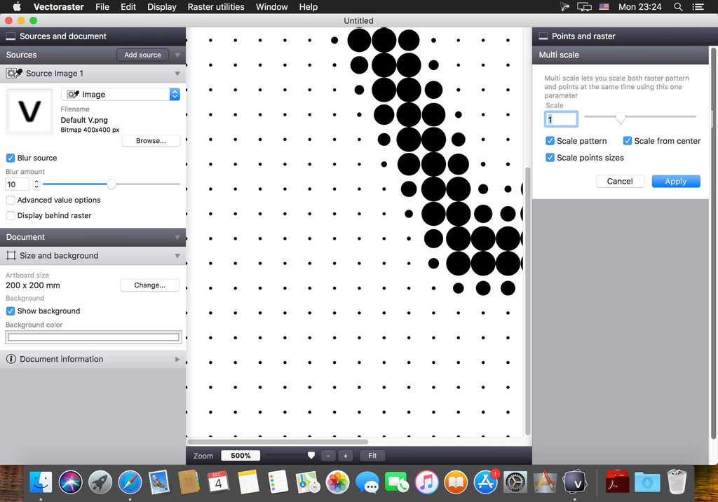The height and width of the screenshot is (502, 718).
Task: Open Photos from the dock
Action: click(337, 482)
